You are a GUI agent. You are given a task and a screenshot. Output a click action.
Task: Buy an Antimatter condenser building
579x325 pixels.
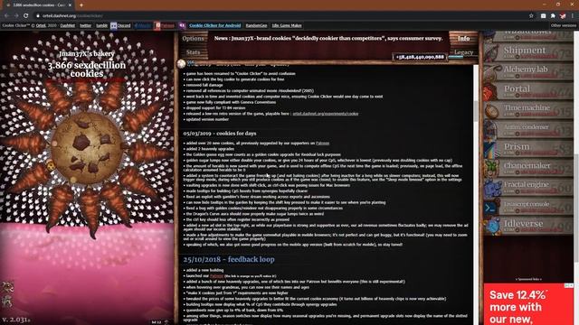(528, 129)
